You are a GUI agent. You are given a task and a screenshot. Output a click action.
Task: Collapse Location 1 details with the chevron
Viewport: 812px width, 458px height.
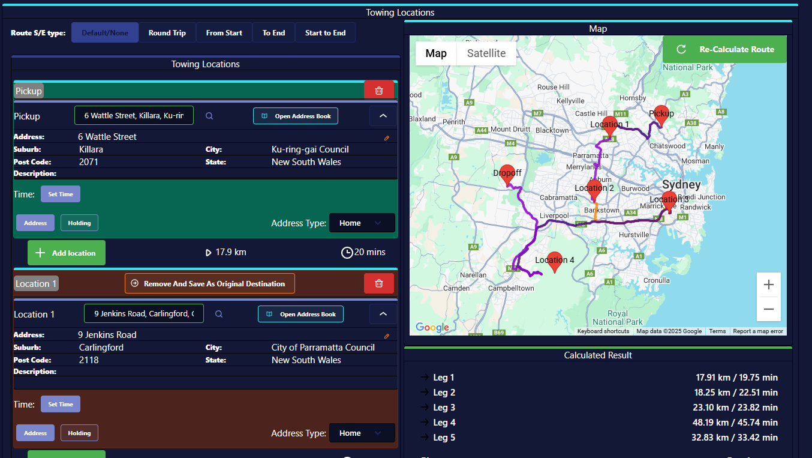point(383,313)
